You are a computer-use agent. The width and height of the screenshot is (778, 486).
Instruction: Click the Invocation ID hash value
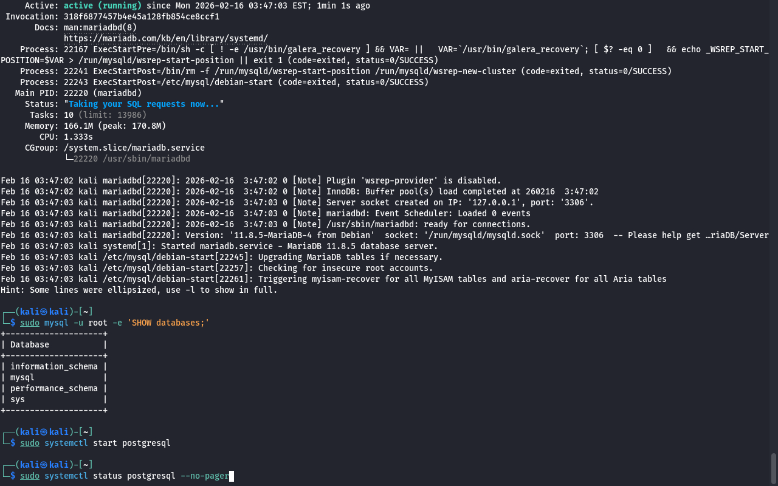[x=141, y=16]
